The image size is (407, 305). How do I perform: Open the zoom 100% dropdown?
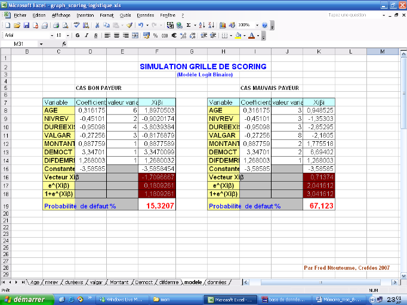[x=256, y=26]
